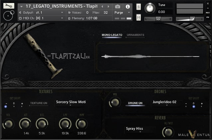This screenshot has height=140, width=212.
Task: Click the pan slider between L and R
Action: point(158,19)
